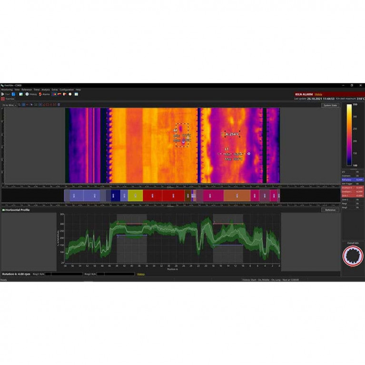Screen dimensions: 365x365
Task: Select the orange wedge view toolbar icon
Action: pyautogui.click(x=65, y=94)
